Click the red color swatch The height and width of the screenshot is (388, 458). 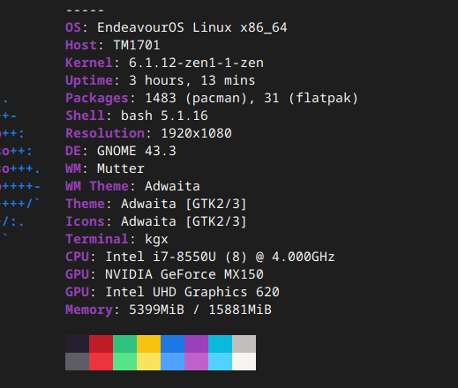coord(101,344)
